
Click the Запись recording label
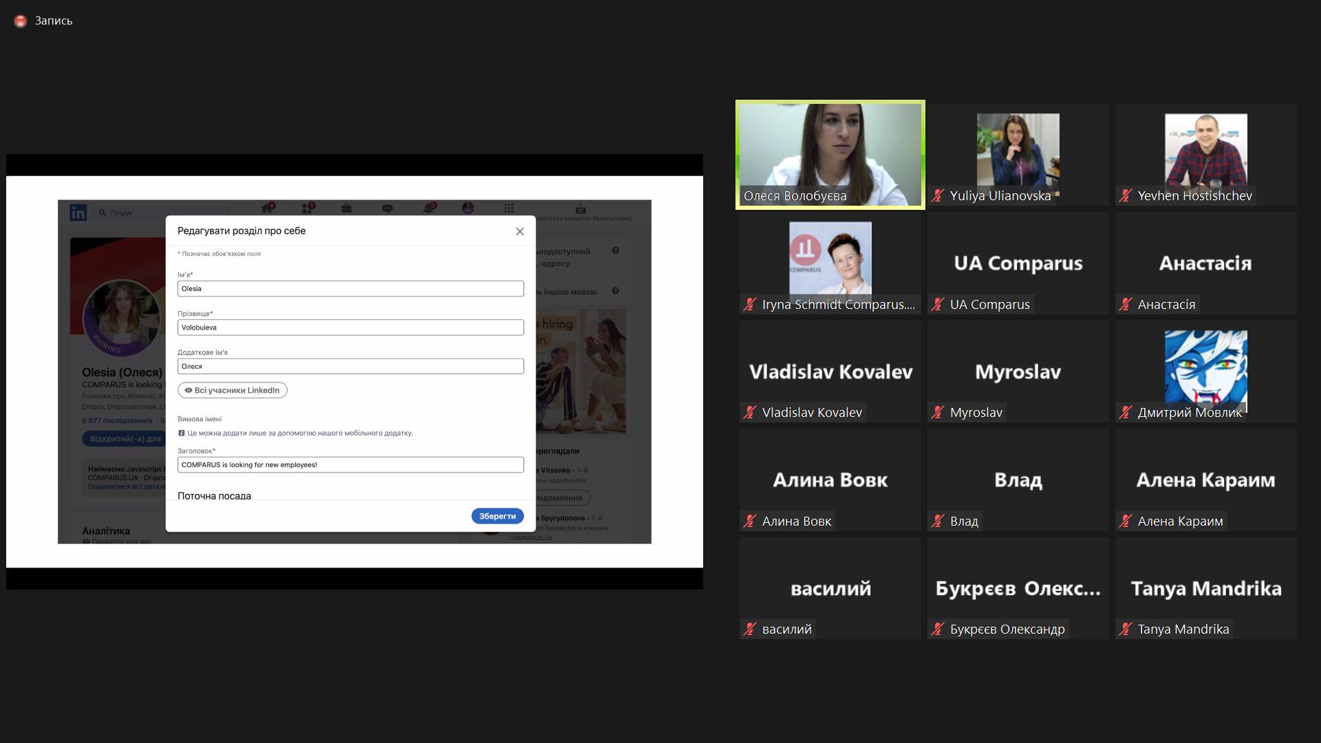pyautogui.click(x=54, y=21)
